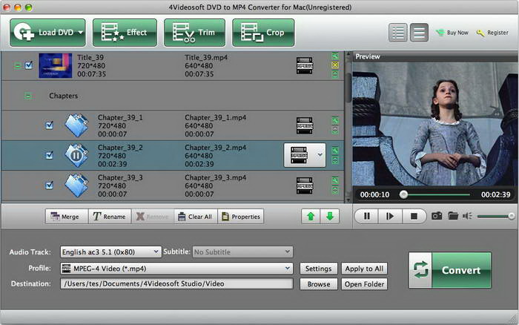Pause the preview playback
519x325 pixels.
(x=366, y=216)
